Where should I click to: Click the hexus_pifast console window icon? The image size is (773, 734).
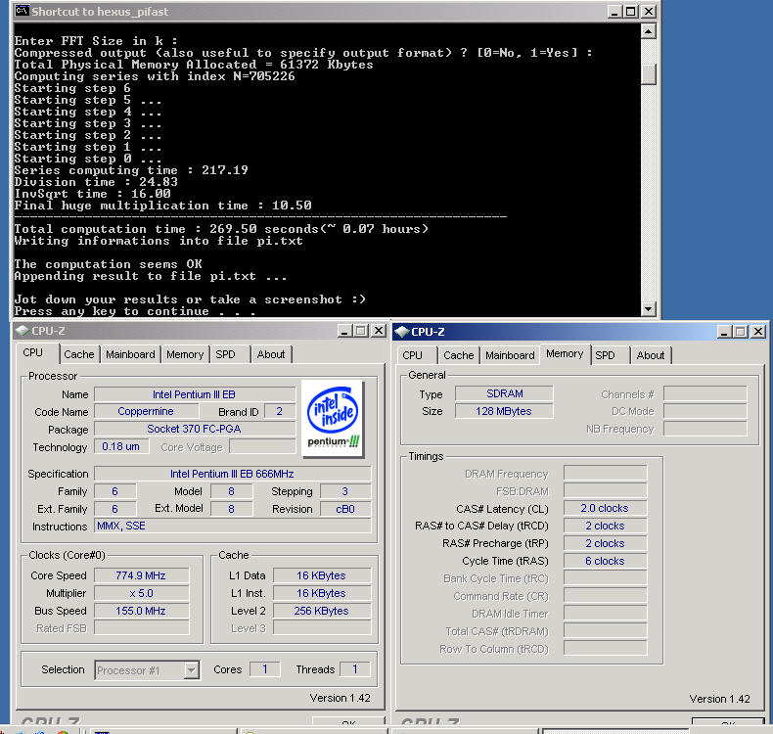coord(22,11)
